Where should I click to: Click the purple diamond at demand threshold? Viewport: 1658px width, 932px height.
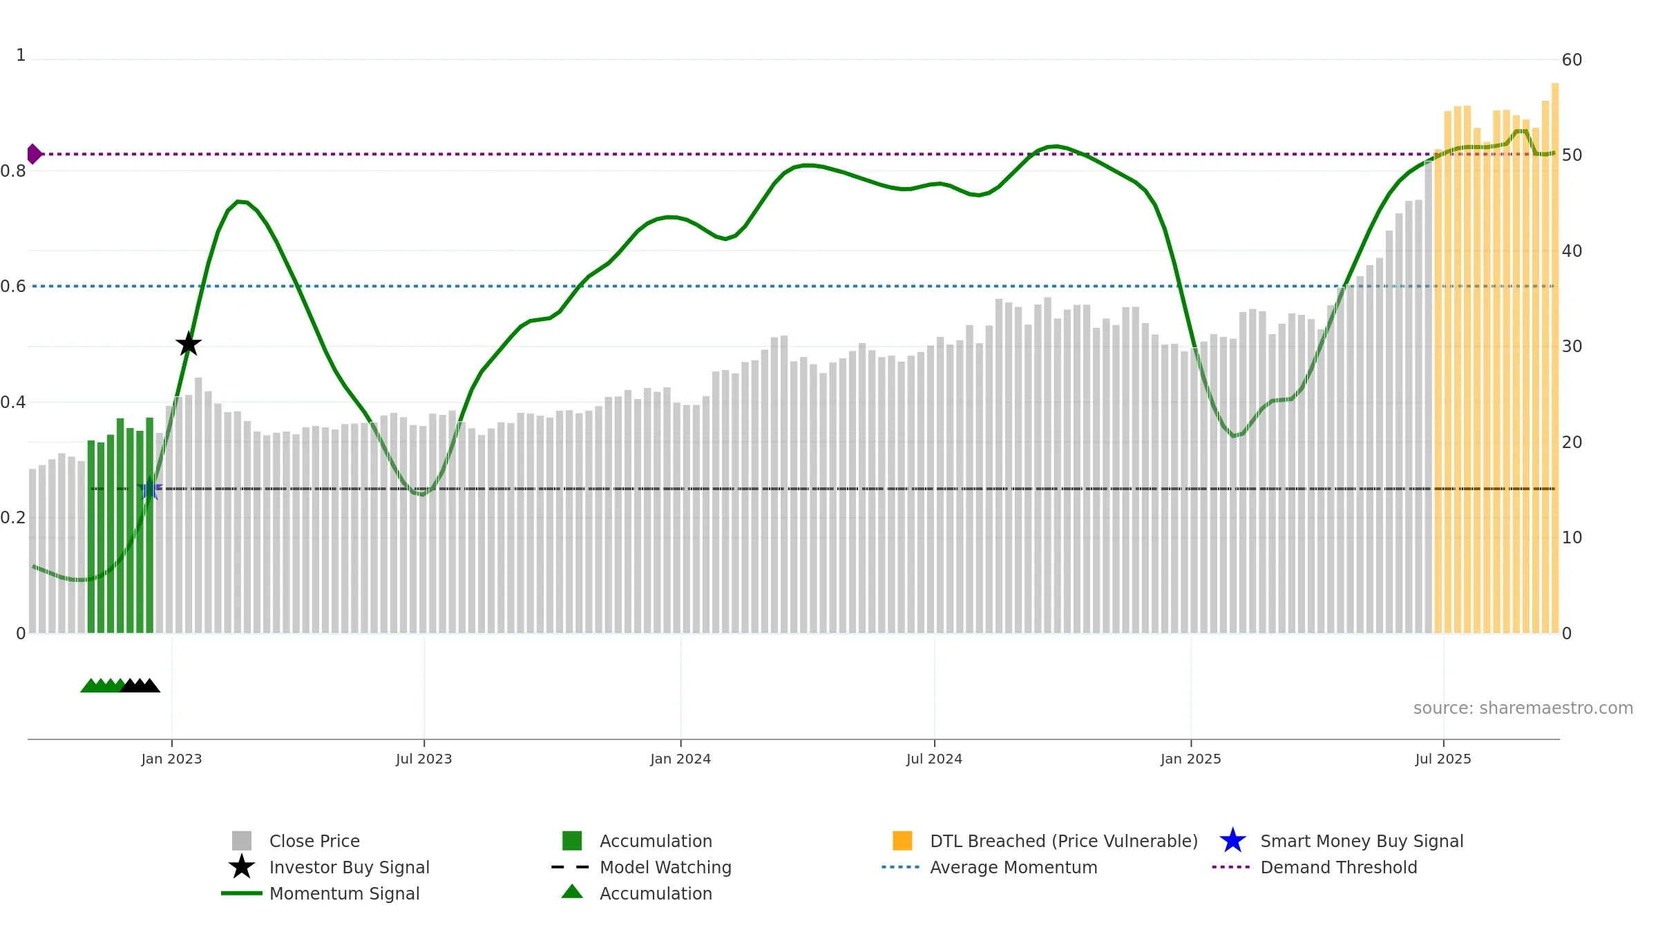click(x=34, y=154)
